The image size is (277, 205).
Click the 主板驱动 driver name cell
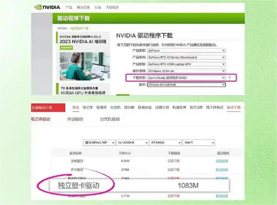[77, 161]
